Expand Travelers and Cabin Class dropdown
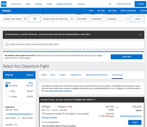The height and width of the screenshot is (127, 147). (x=117, y=19)
